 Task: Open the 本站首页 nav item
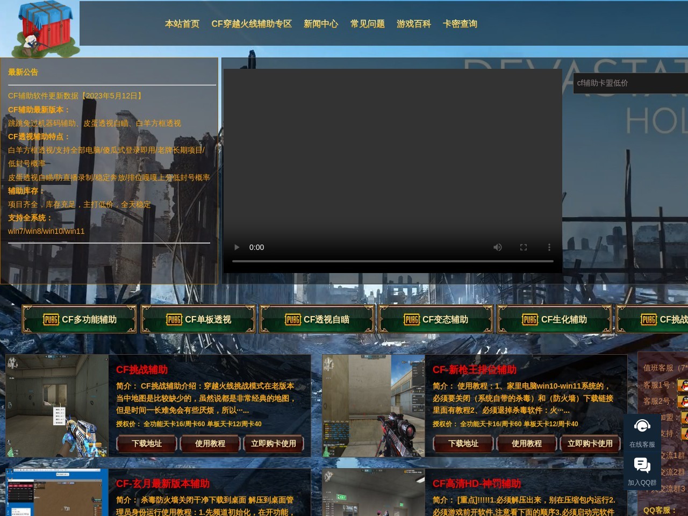182,24
